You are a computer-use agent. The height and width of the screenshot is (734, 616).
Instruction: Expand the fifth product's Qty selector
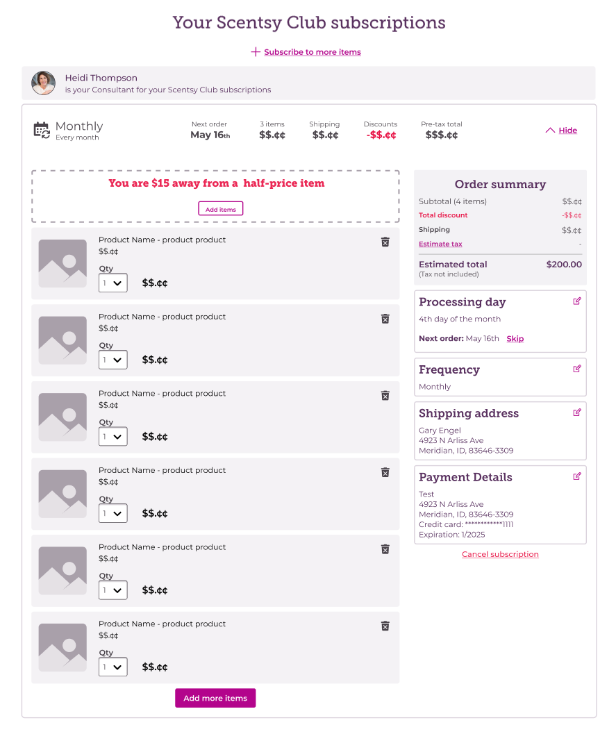click(x=113, y=590)
